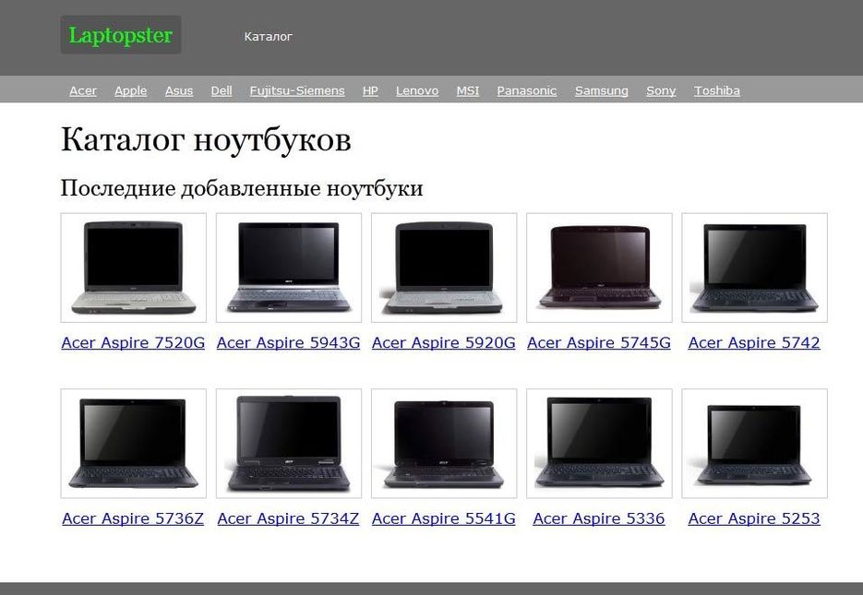This screenshot has width=863, height=595.
Task: Choose Fujitsu-Siemens in the brand bar
Action: pos(296,90)
